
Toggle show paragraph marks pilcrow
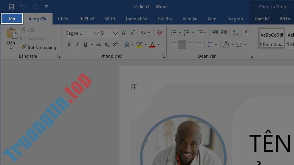247,33
